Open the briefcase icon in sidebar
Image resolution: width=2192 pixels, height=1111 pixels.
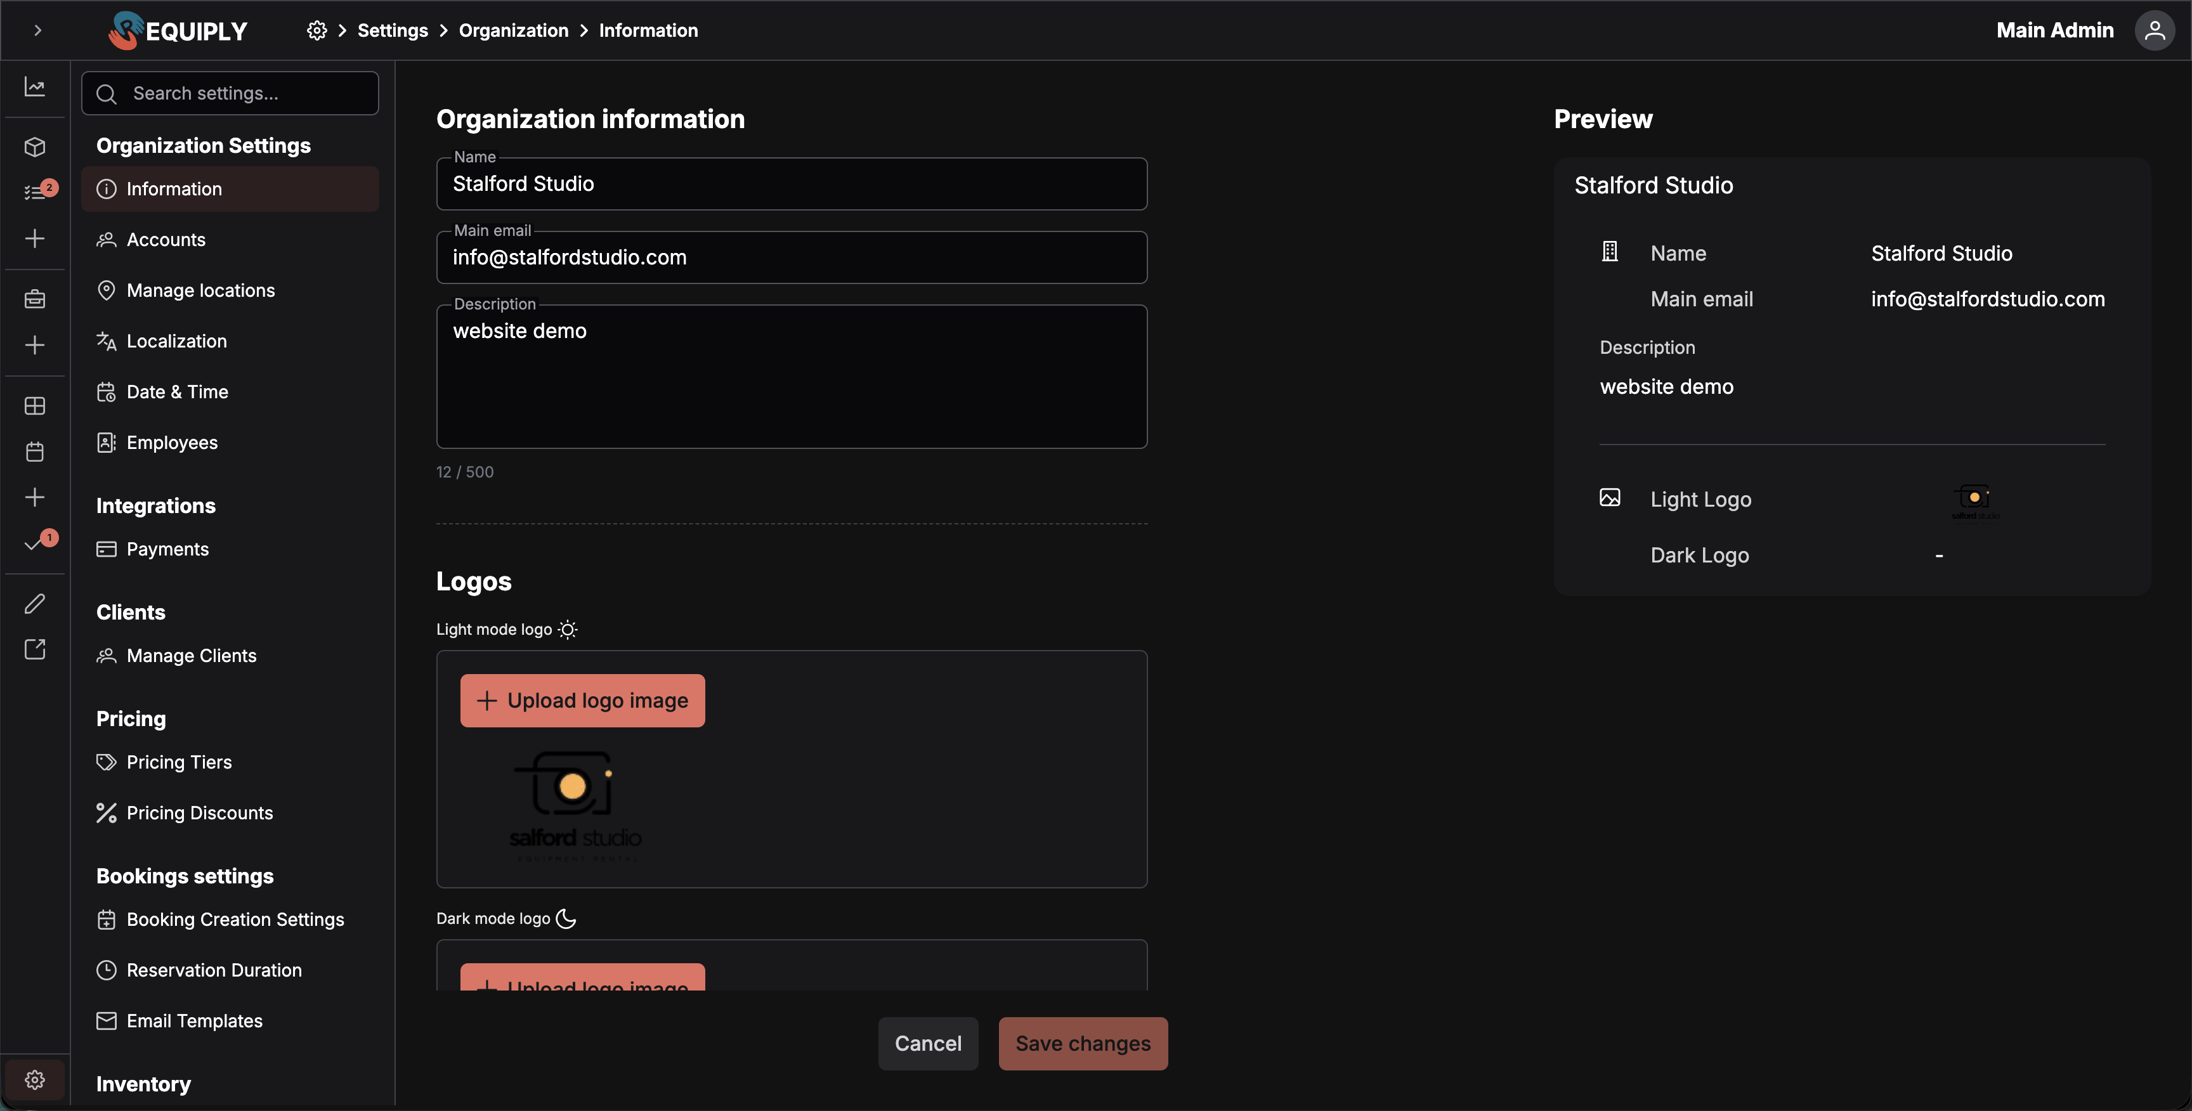pos(35,299)
